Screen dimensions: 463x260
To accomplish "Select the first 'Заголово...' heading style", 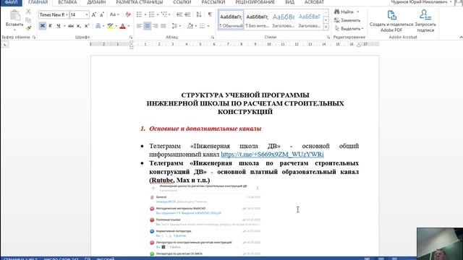I will point(283,20).
